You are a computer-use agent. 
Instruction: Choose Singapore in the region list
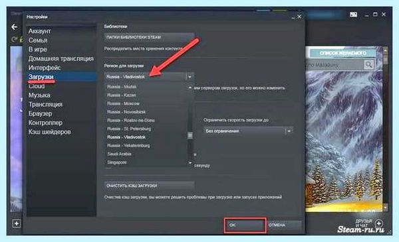coord(117,162)
